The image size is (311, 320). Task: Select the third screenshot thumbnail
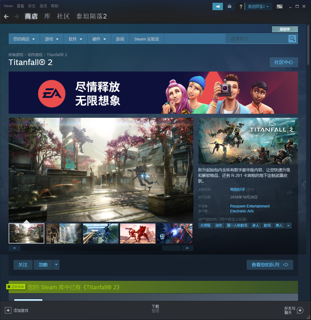(x=101, y=233)
